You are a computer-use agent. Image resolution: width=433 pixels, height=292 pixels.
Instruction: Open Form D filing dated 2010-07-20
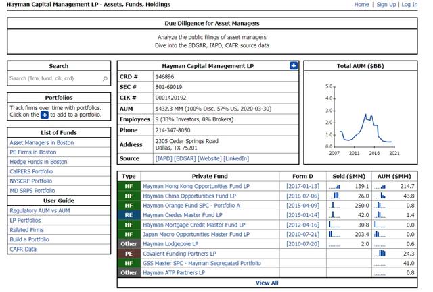click(x=302, y=244)
